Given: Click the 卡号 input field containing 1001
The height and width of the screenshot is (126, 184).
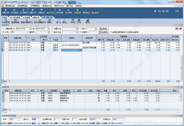Looking at the screenshot, I should 18,32.
